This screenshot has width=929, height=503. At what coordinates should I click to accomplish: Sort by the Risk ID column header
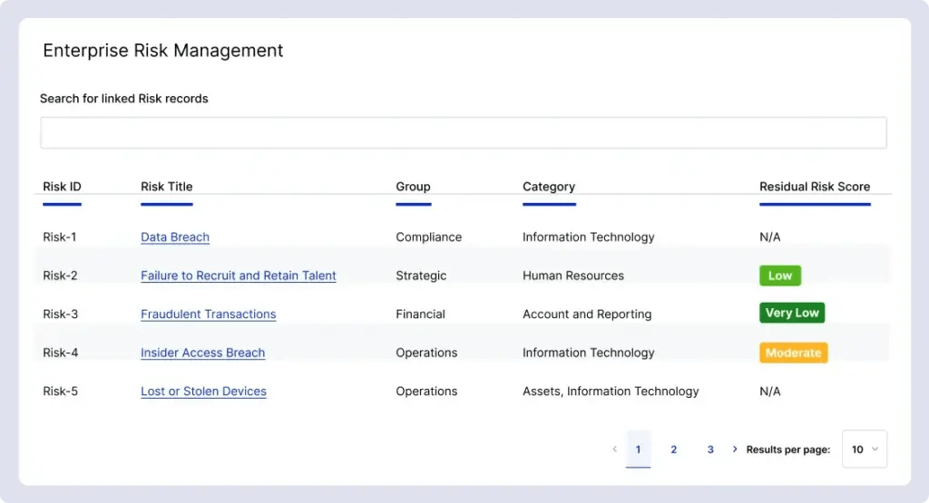click(62, 187)
